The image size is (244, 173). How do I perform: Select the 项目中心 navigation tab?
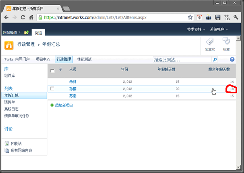click(x=43, y=59)
